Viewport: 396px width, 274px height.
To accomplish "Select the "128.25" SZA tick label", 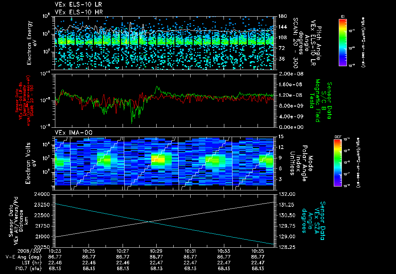I will coord(287,247).
